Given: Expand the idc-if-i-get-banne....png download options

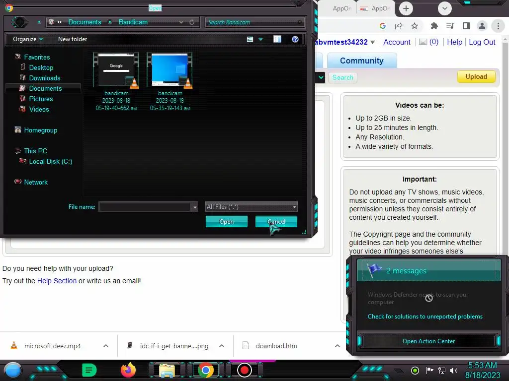Looking at the screenshot, I should coord(222,346).
